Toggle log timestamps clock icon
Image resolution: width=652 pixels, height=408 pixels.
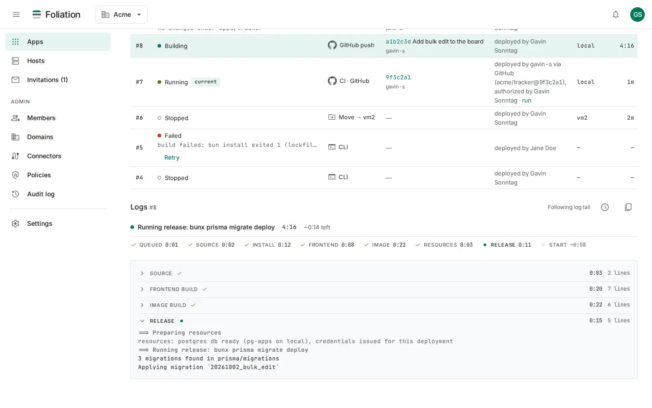[605, 207]
